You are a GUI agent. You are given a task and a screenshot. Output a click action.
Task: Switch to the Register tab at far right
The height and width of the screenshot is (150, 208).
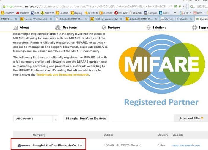[202, 19]
